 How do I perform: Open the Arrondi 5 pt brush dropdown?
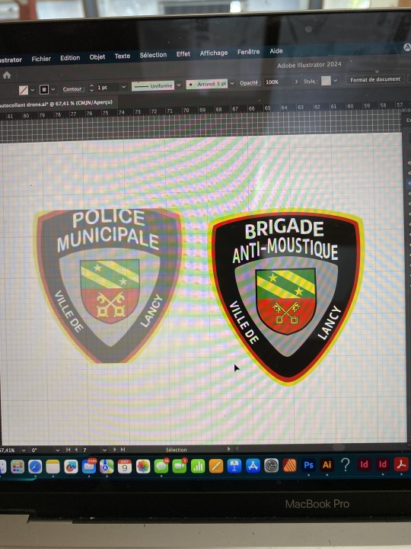click(231, 83)
